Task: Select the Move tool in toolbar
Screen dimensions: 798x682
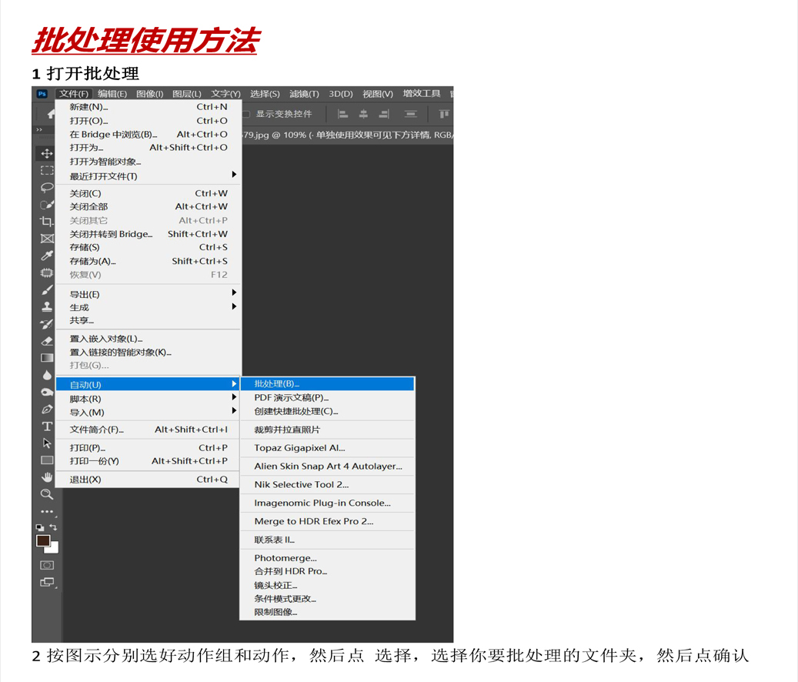Action: [x=47, y=153]
